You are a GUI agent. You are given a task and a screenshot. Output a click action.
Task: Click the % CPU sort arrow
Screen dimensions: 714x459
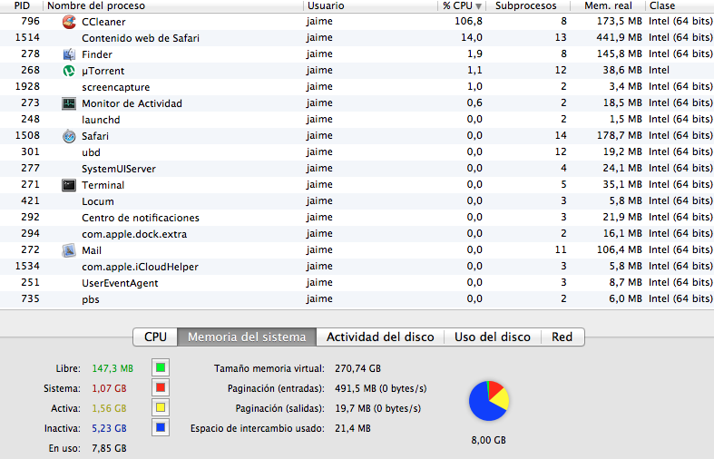[478, 6]
